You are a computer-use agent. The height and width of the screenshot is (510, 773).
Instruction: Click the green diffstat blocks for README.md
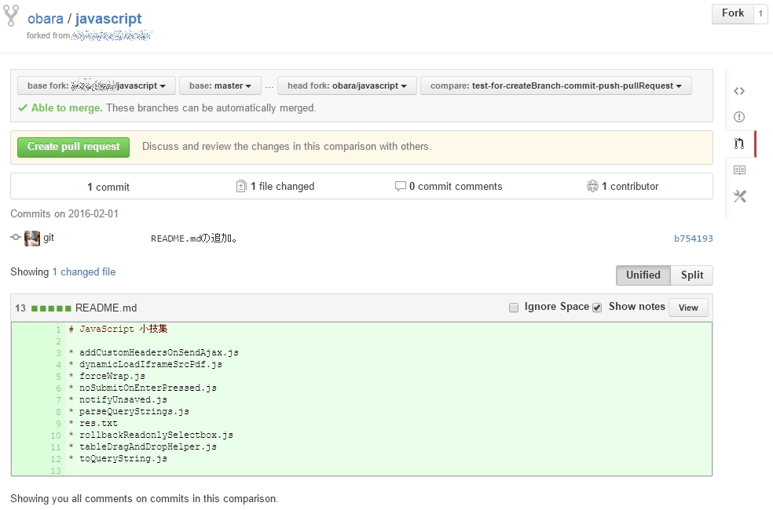51,308
